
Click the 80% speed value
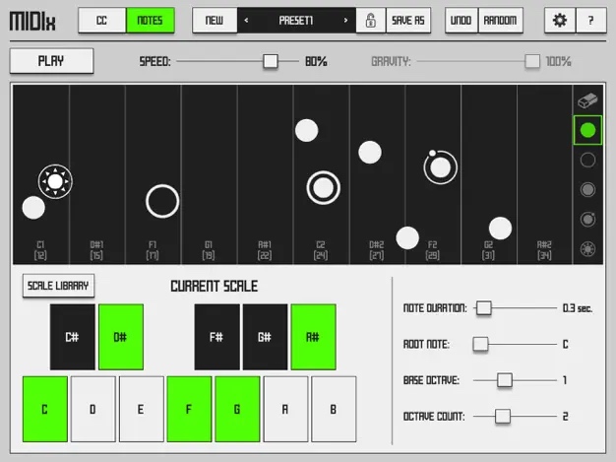click(316, 61)
